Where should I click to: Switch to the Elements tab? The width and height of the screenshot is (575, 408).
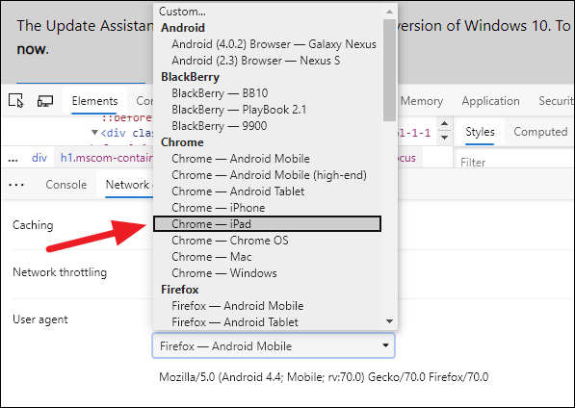pyautogui.click(x=94, y=101)
